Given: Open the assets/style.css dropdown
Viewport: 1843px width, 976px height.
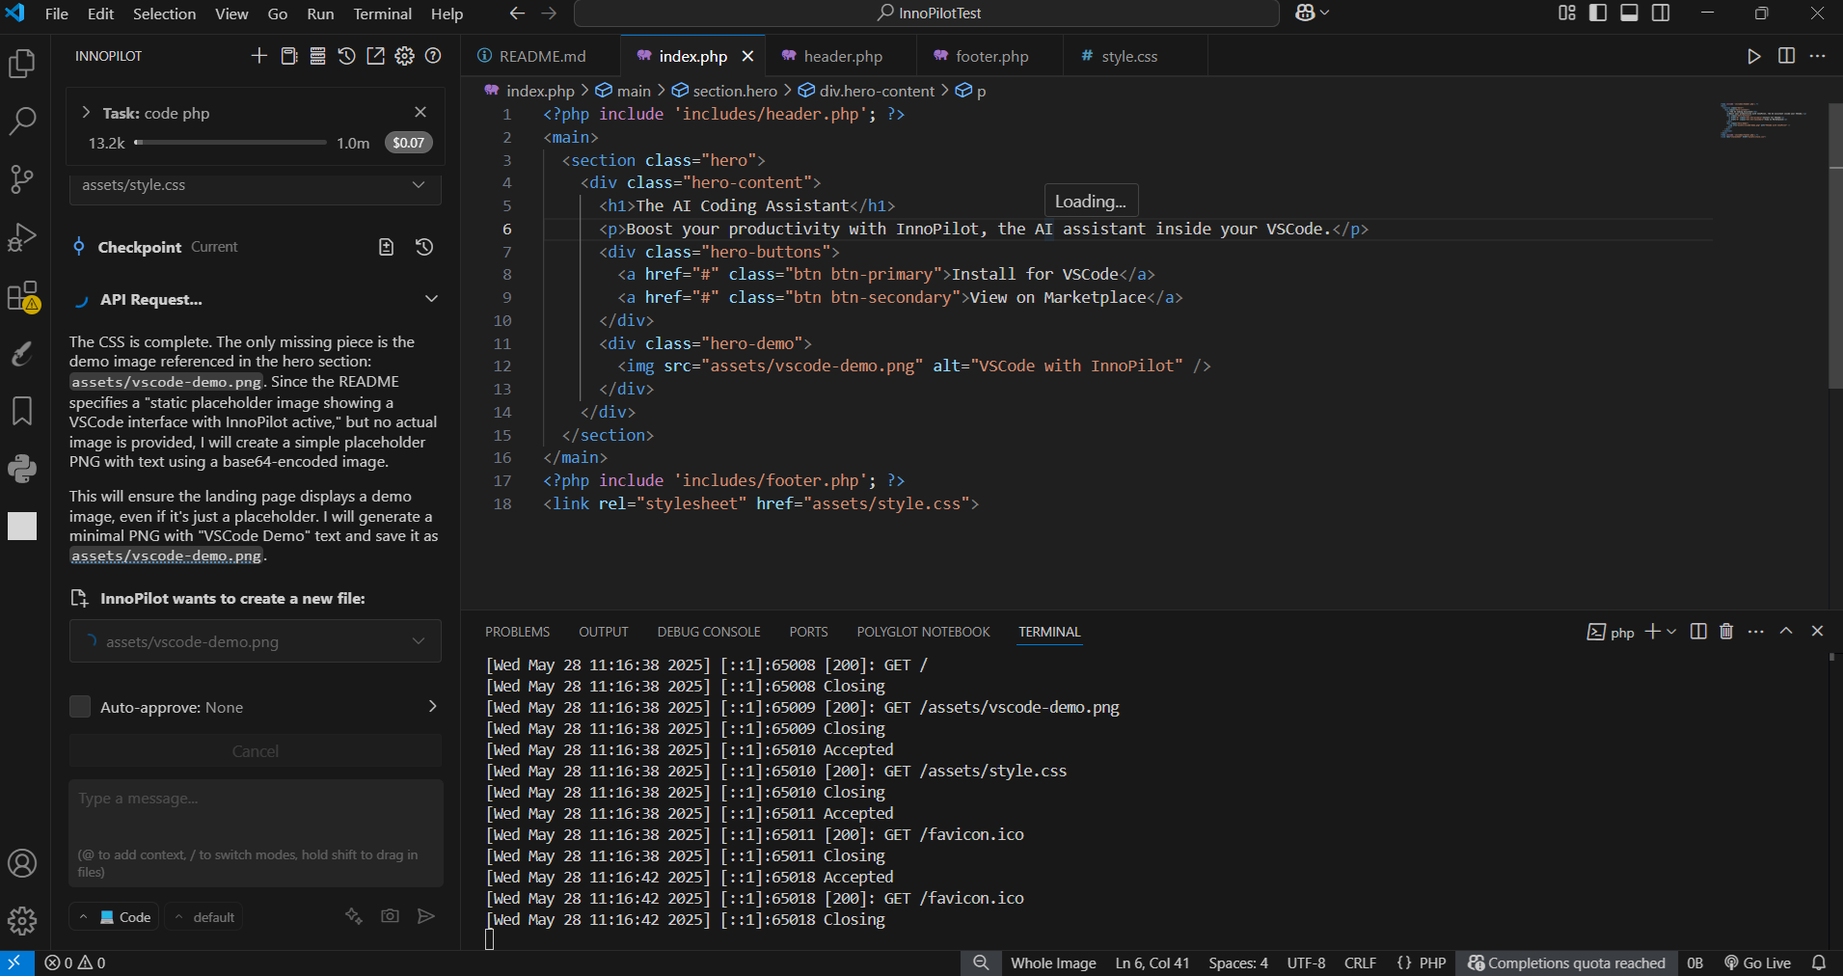Looking at the screenshot, I should tap(418, 185).
